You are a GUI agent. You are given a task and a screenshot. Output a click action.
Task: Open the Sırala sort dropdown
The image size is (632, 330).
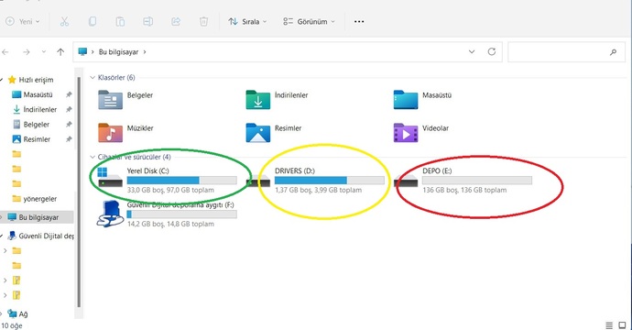[247, 22]
